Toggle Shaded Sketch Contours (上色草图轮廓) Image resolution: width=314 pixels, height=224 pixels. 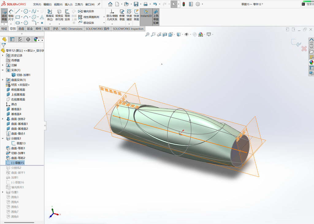tap(156, 17)
